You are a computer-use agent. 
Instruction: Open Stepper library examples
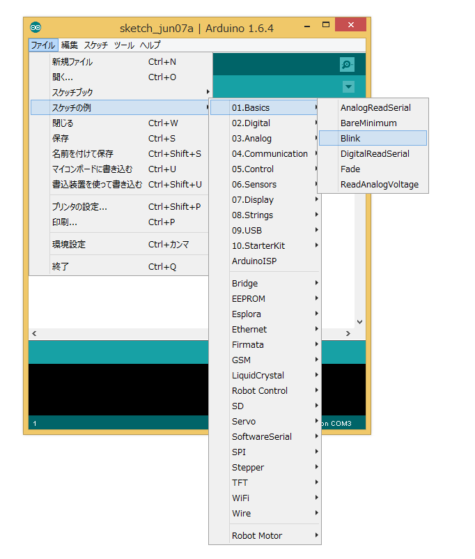point(265,468)
